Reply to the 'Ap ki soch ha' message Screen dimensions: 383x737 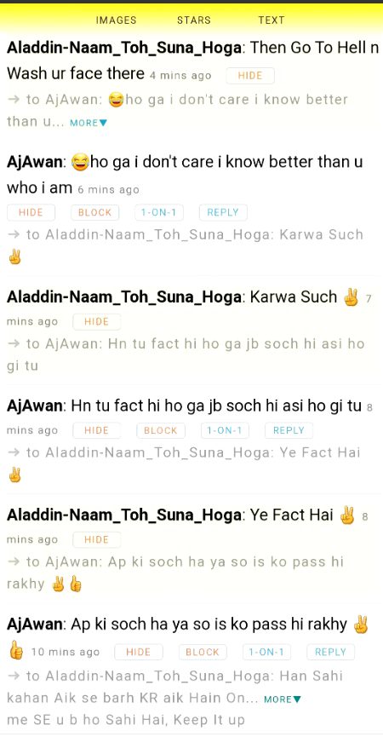pyautogui.click(x=330, y=652)
